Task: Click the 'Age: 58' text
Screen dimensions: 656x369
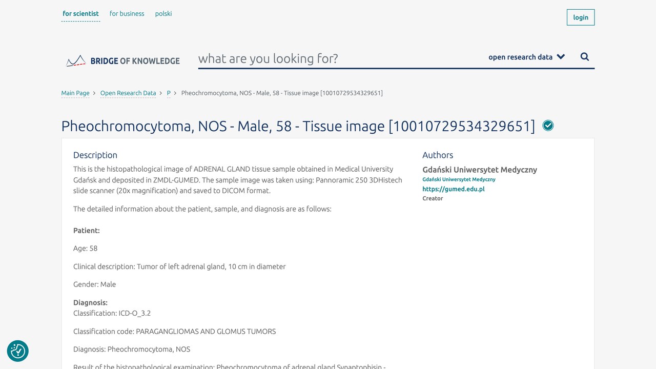Action: pyautogui.click(x=85, y=249)
